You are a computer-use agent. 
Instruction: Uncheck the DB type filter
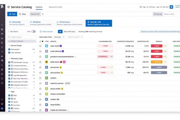tap(9, 99)
